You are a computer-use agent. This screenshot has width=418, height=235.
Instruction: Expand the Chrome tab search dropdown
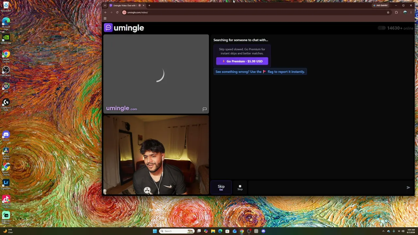coord(105,6)
